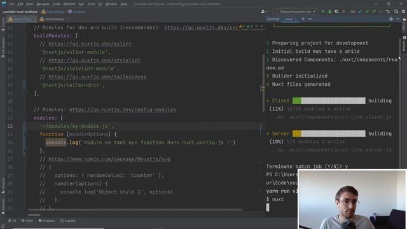Expand terminal tabs chevron dropdown
Screen dimensions: 407x229
310,19
